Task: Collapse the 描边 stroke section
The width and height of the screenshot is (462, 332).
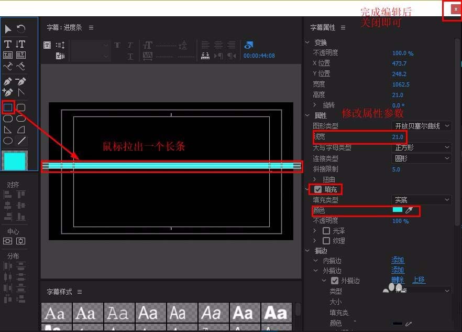Action: click(x=308, y=251)
